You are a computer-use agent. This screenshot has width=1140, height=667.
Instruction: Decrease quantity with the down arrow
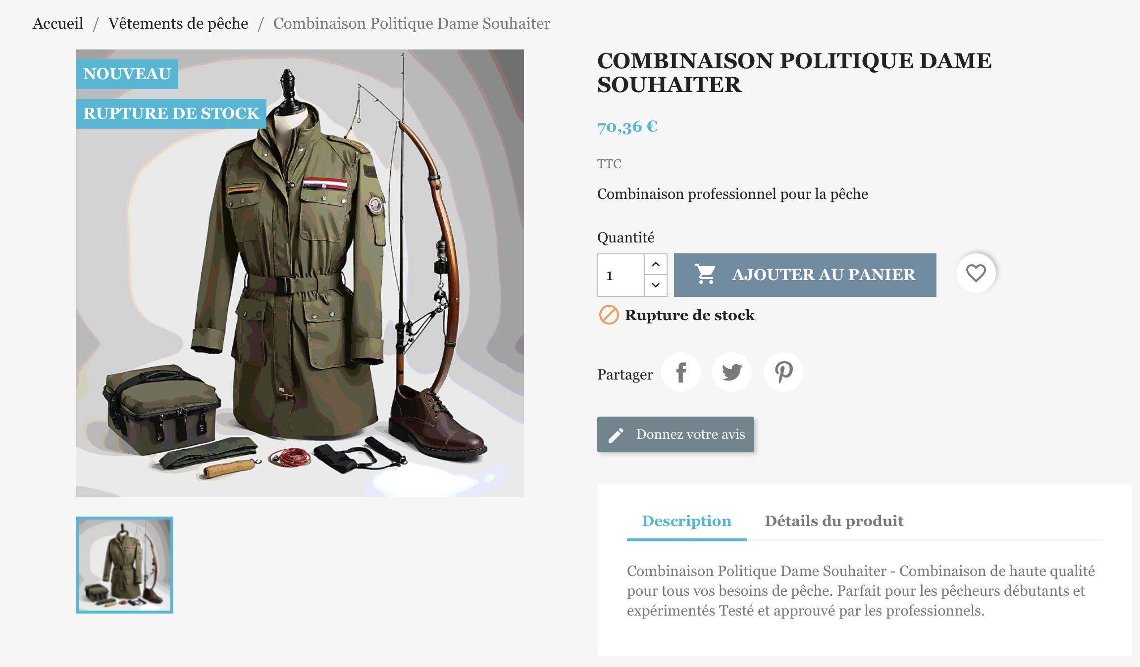pyautogui.click(x=656, y=285)
